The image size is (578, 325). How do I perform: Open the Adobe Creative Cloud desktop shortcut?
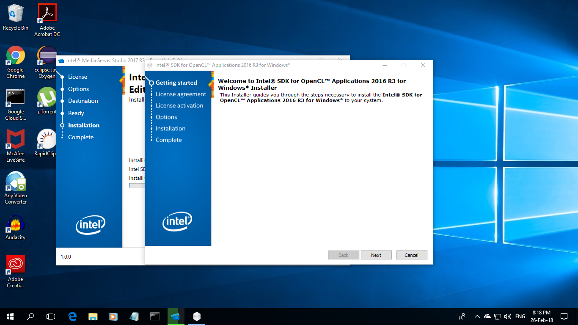pyautogui.click(x=16, y=271)
